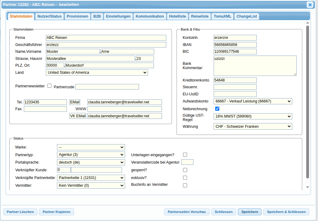This screenshot has height=221, width=318.
Task: Tick the gesperrt? checkbox
Action: tap(185, 170)
